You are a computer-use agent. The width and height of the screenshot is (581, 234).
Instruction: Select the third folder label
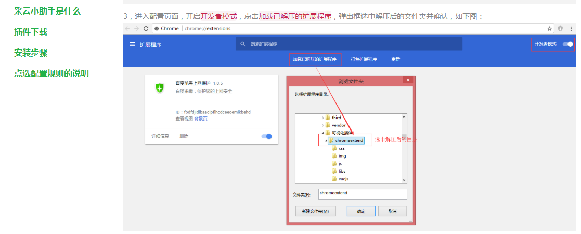tap(337, 118)
